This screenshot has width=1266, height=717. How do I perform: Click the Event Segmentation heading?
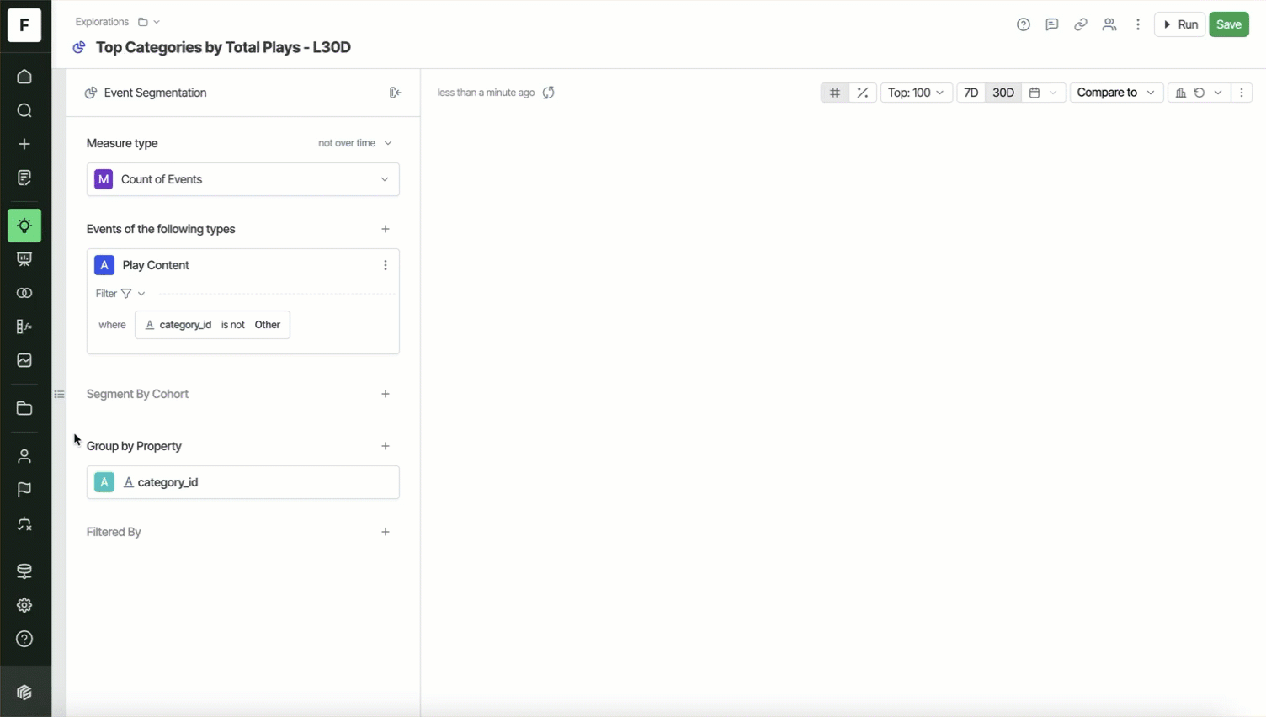(x=155, y=93)
